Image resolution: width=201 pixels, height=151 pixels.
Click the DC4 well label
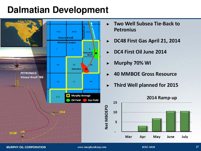point(62,112)
